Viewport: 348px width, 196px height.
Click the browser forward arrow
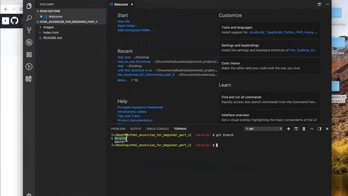pos(14,9)
